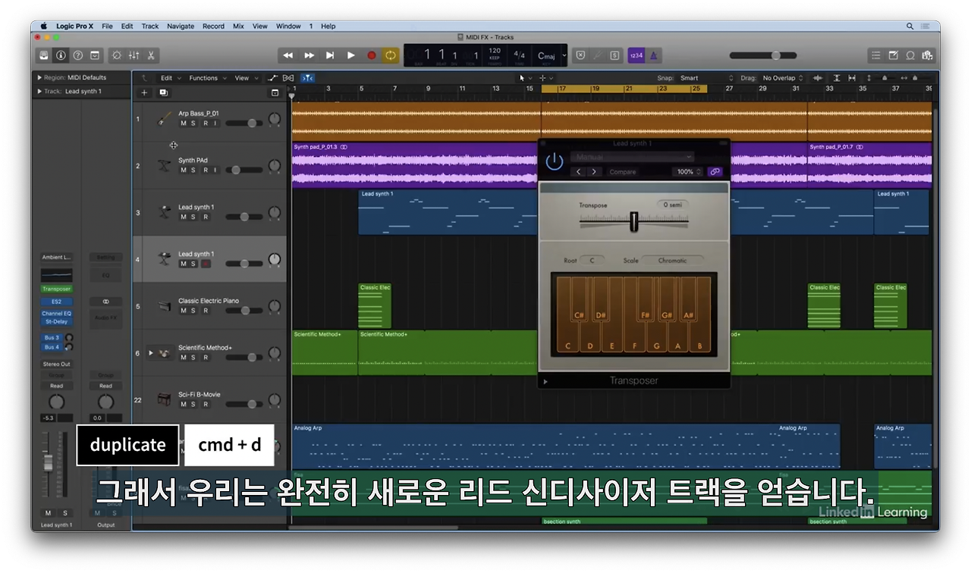
Task: Open the Global Tracks button
Action: coord(275,92)
